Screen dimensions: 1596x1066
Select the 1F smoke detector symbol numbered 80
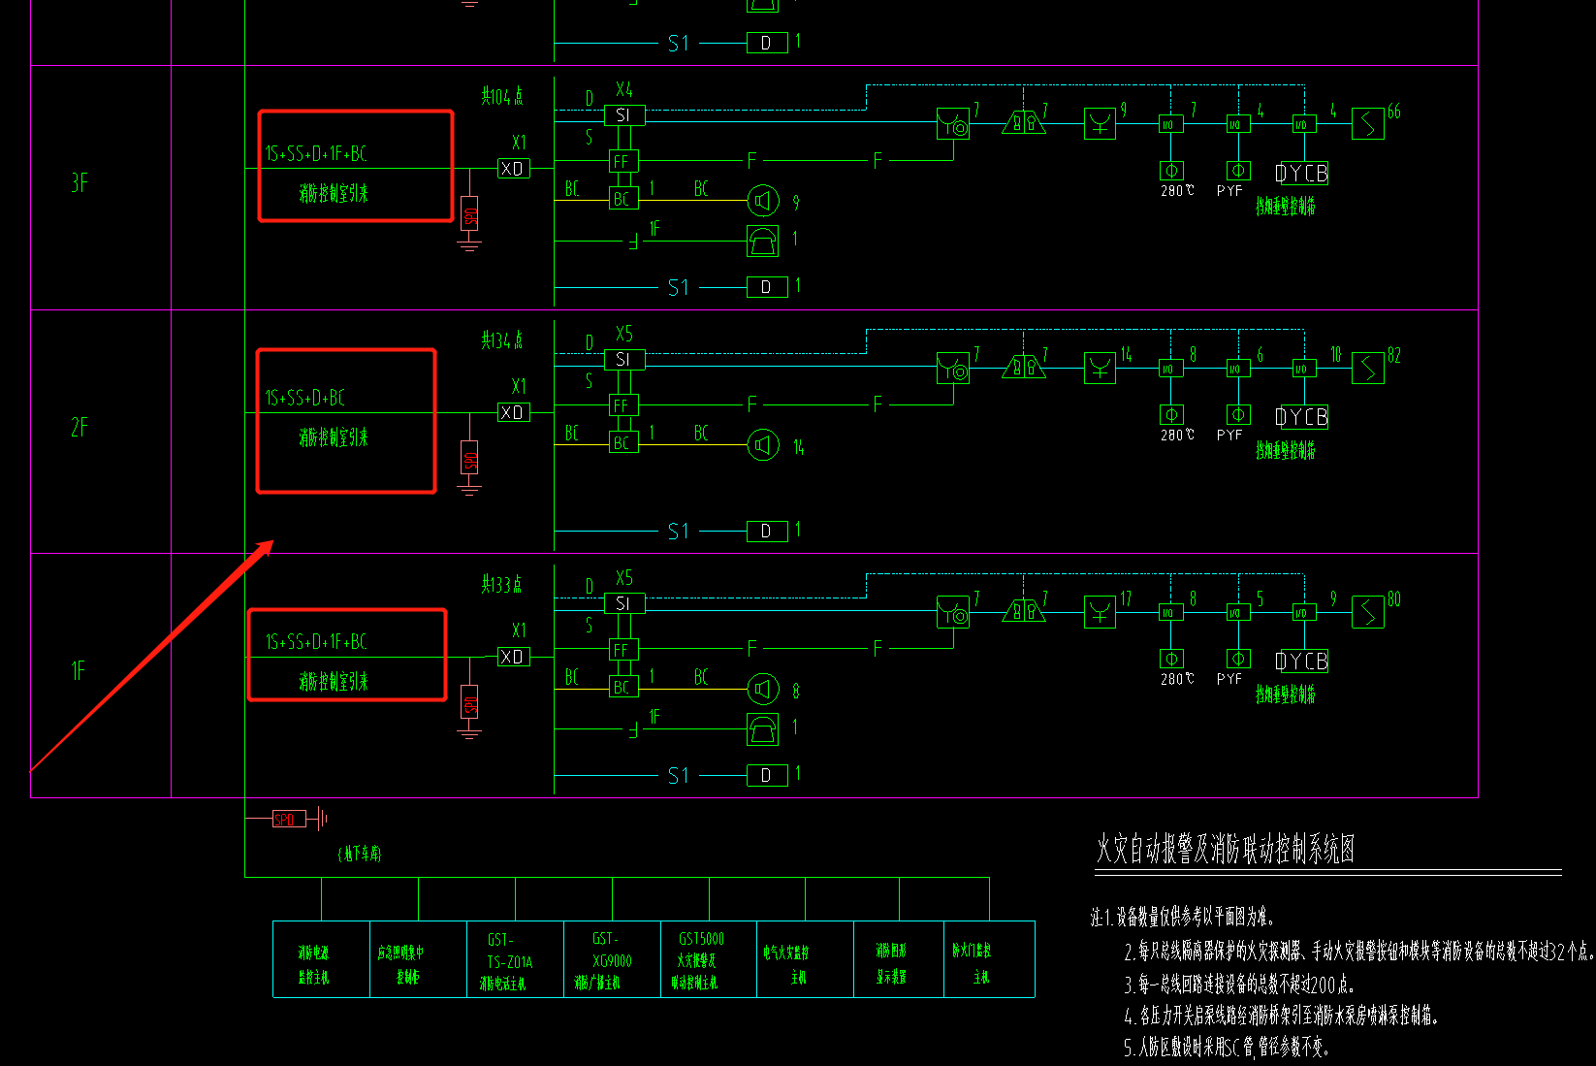1368,612
